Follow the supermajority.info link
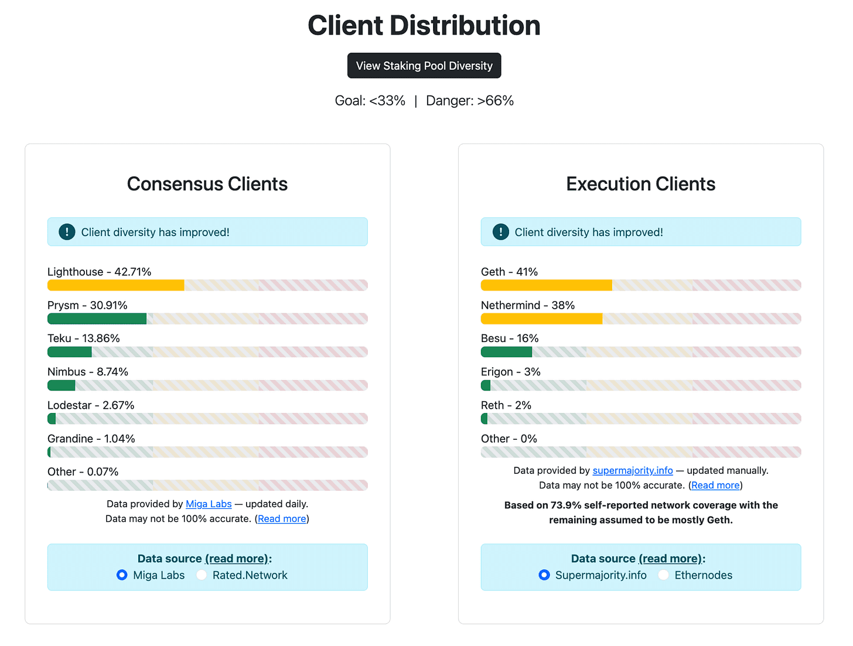The width and height of the screenshot is (853, 646). [x=633, y=470]
